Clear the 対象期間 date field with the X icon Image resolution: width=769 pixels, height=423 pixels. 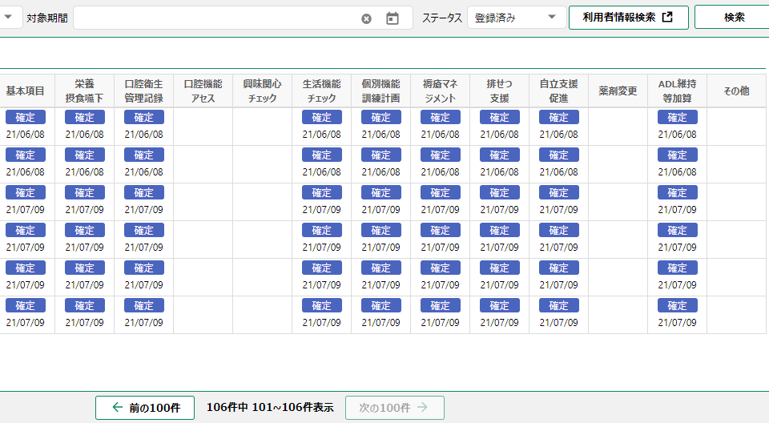coord(366,18)
